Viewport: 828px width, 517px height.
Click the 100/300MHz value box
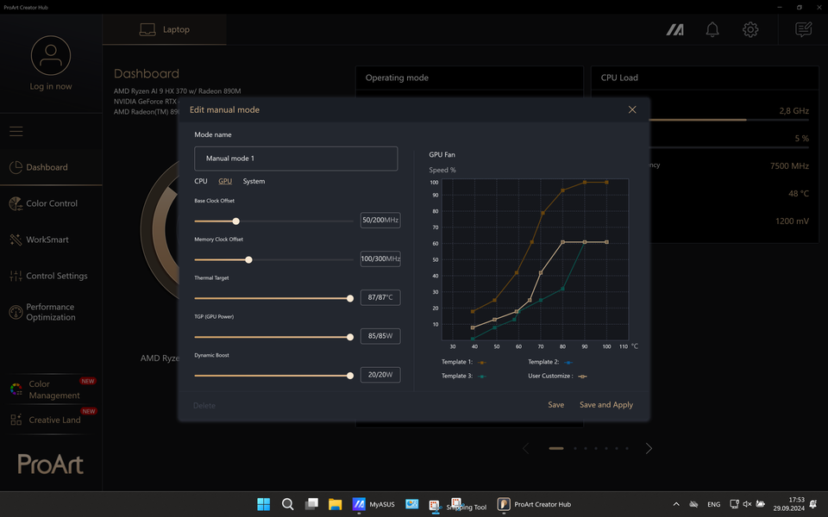pos(380,258)
